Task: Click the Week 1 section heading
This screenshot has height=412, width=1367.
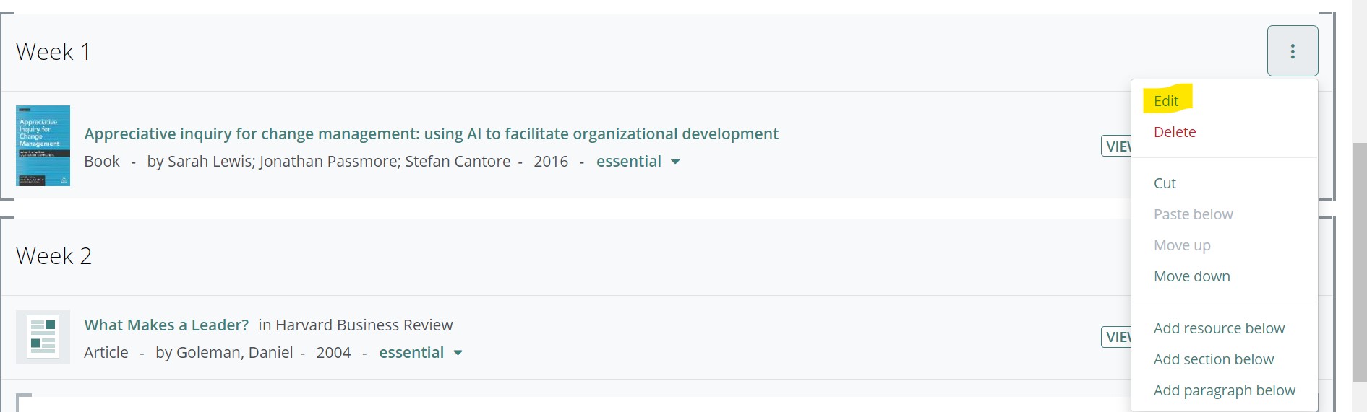Action: pos(53,52)
